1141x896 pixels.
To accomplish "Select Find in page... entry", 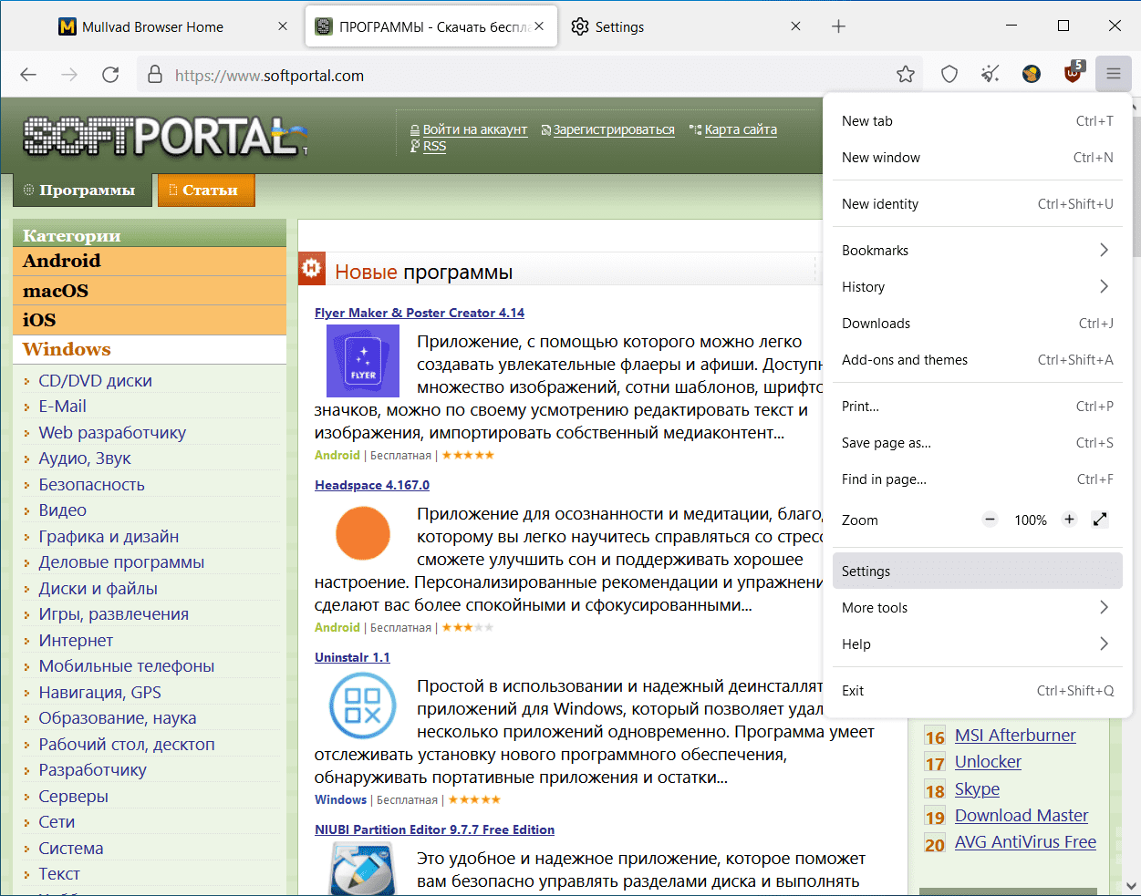I will coord(978,479).
